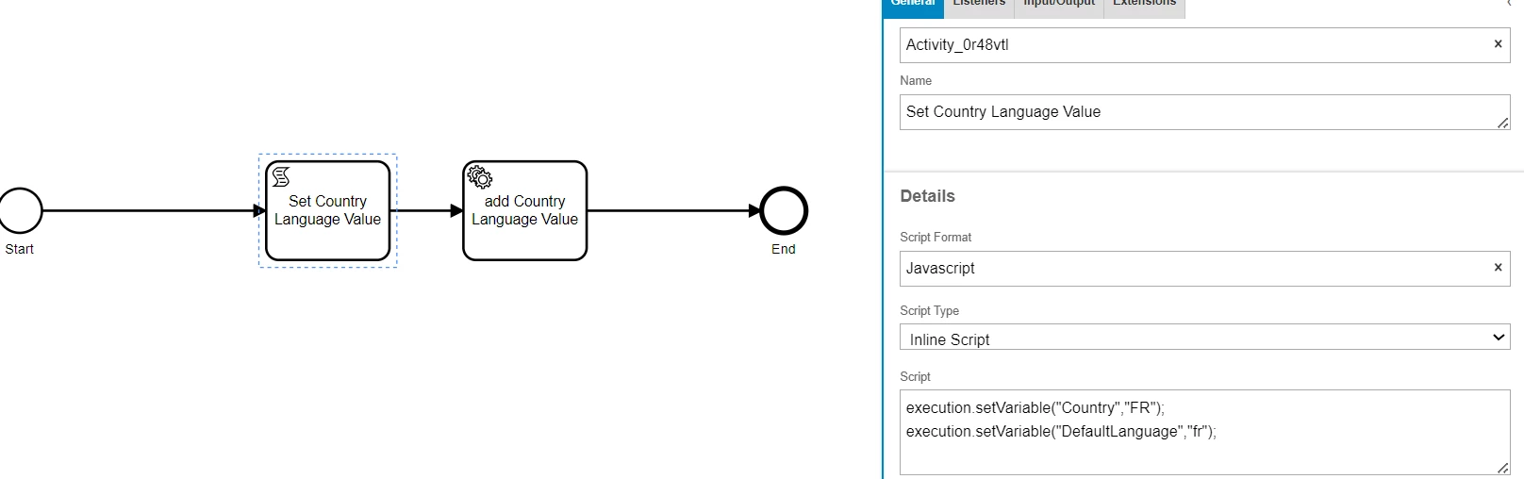
Task: Click the Start event circle
Action: pyautogui.click(x=21, y=210)
